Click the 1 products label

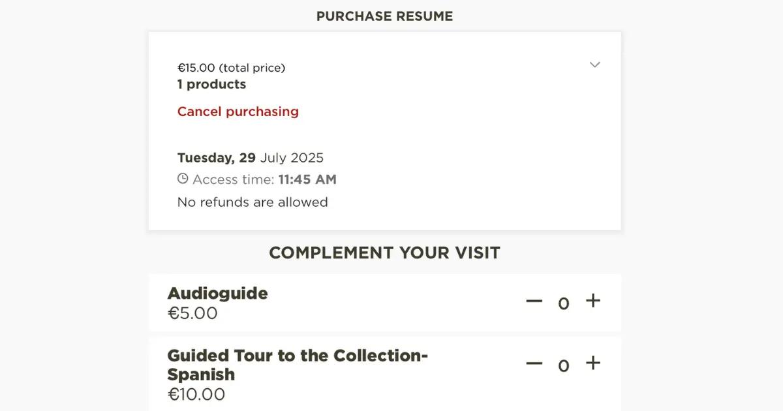point(211,84)
